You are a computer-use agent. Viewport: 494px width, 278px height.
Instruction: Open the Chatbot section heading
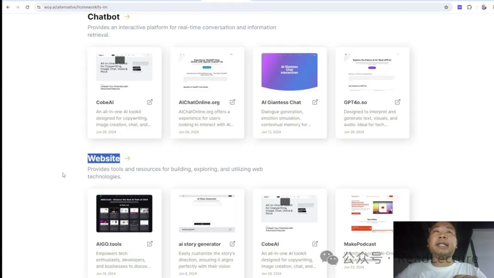pos(103,17)
